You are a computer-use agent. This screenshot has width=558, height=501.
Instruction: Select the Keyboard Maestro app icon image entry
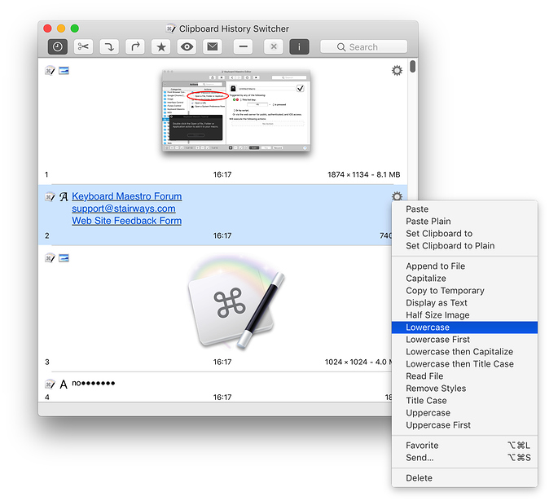pyautogui.click(x=237, y=303)
